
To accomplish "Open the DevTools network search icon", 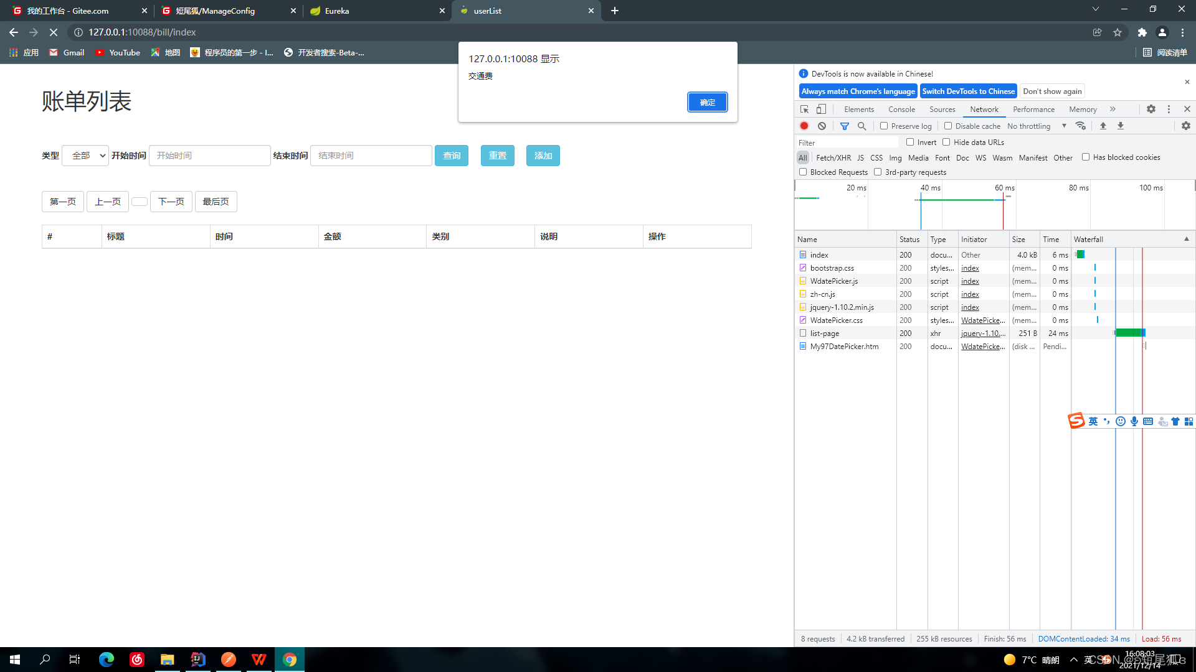I will point(861,126).
